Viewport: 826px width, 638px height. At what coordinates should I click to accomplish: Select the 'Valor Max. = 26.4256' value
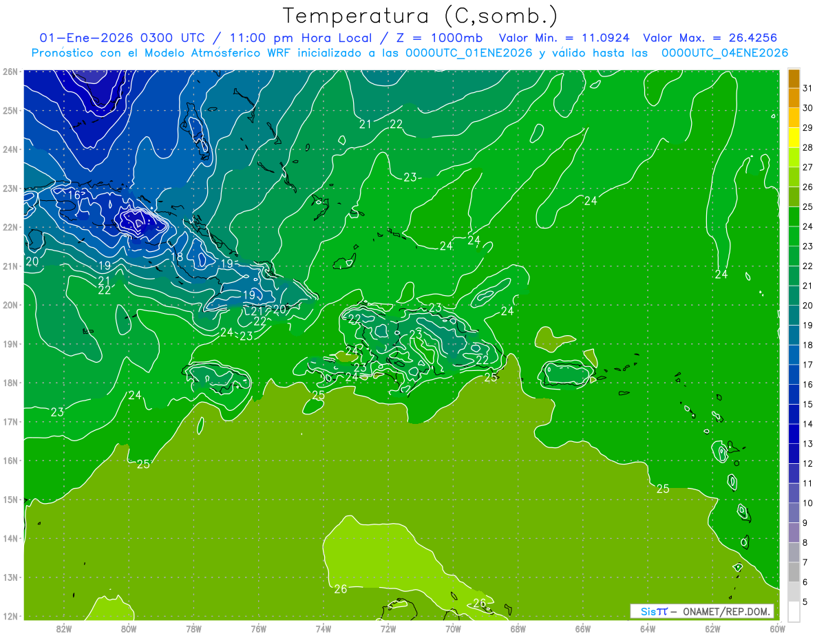(x=710, y=38)
